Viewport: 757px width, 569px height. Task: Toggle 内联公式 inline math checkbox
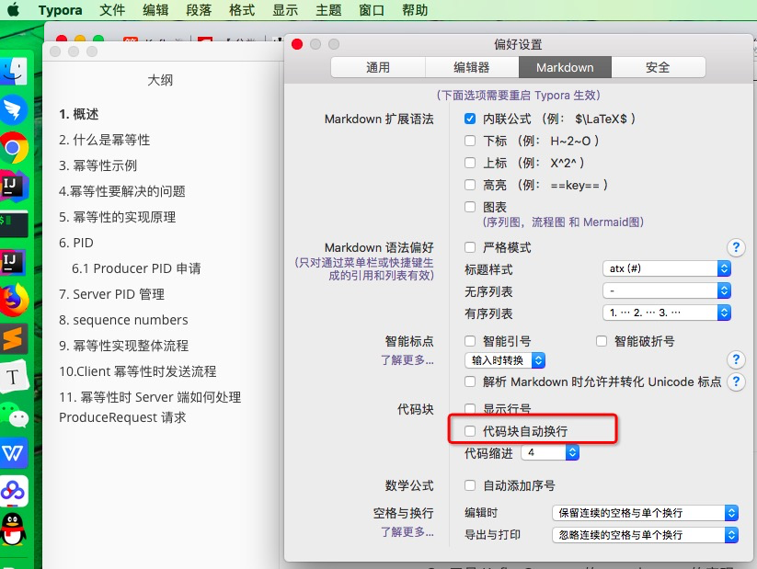(470, 119)
